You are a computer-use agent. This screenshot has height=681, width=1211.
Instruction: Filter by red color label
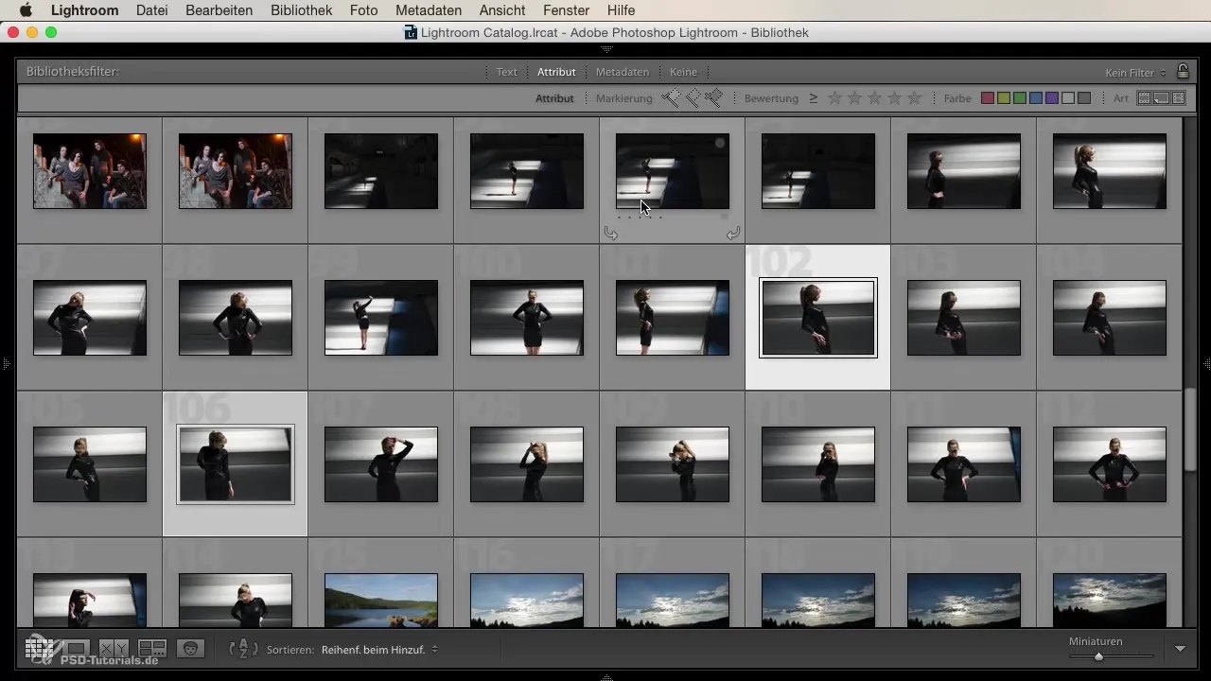tap(988, 98)
